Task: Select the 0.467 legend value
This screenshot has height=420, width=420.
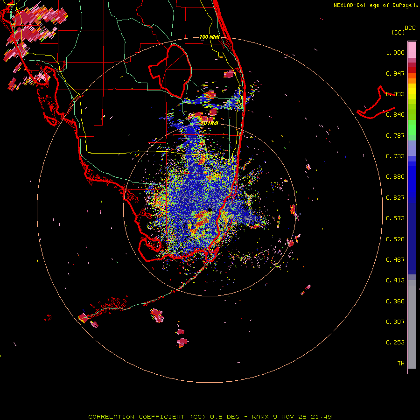Action: click(x=395, y=260)
